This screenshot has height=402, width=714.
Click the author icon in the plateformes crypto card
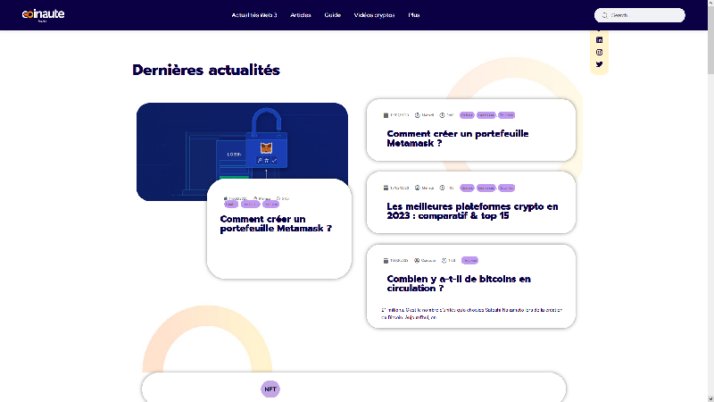417,188
